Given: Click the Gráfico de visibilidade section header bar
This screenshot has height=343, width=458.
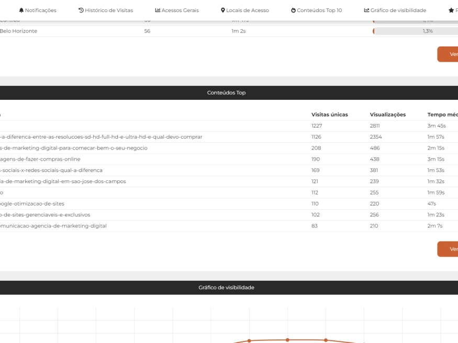Looking at the screenshot, I should tap(226, 288).
